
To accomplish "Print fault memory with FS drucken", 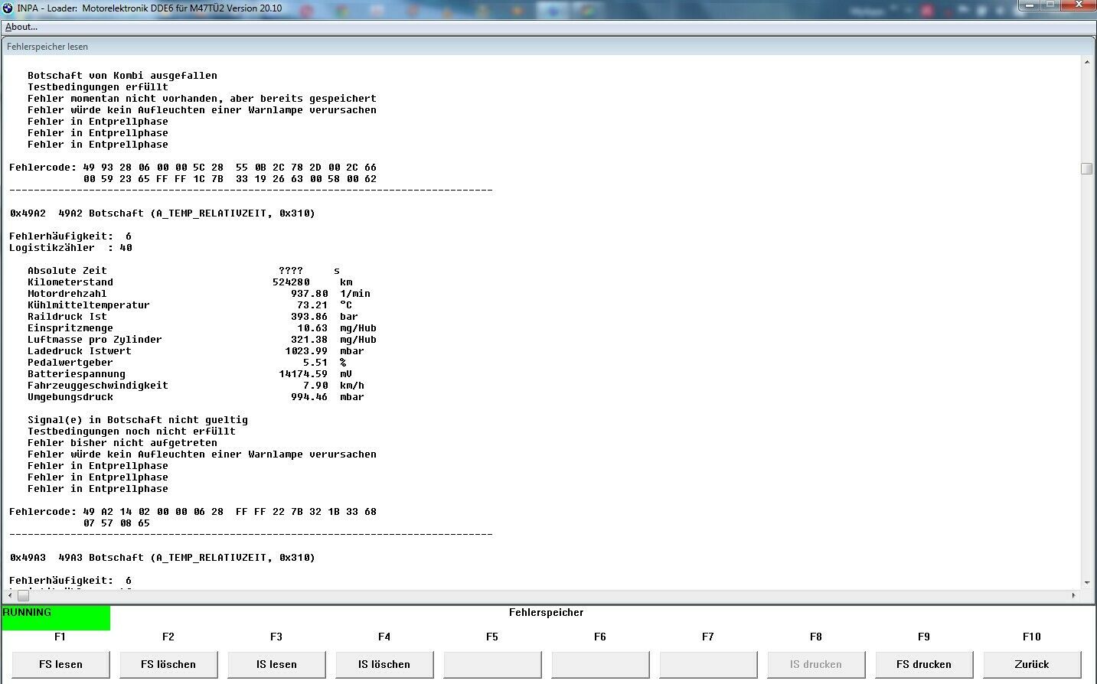I will (x=924, y=664).
